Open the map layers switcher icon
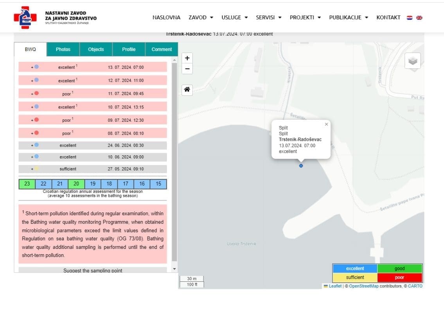The height and width of the screenshot is (313, 444). pyautogui.click(x=412, y=61)
